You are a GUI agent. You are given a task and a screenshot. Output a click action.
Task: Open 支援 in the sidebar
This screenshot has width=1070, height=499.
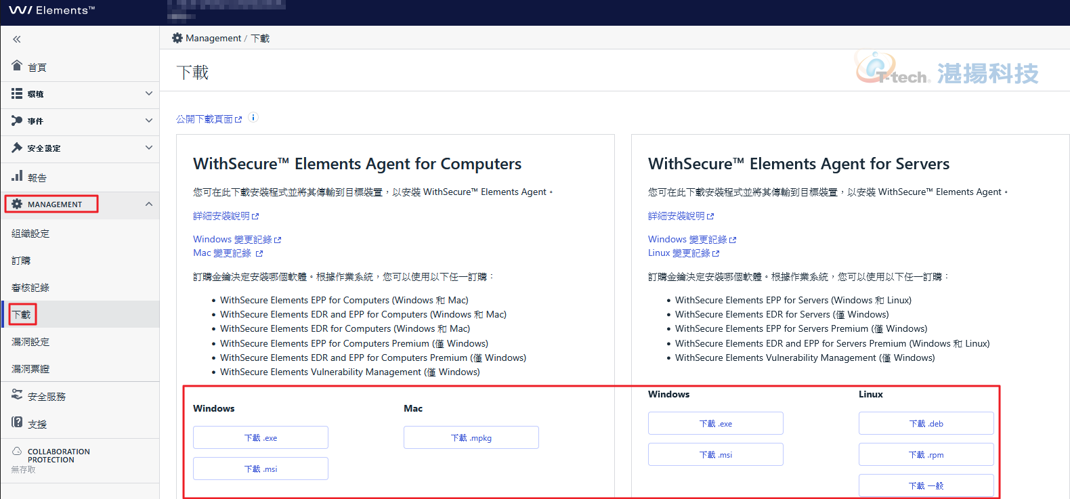(x=37, y=425)
